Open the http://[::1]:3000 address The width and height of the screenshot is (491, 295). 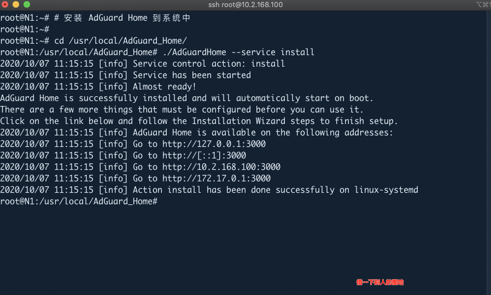204,156
